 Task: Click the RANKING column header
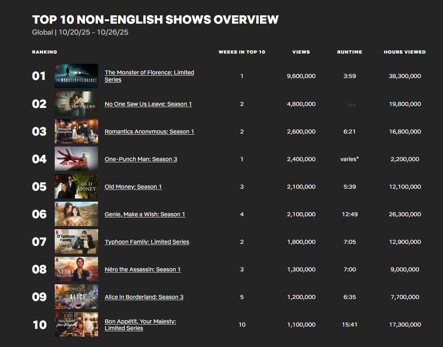(44, 52)
